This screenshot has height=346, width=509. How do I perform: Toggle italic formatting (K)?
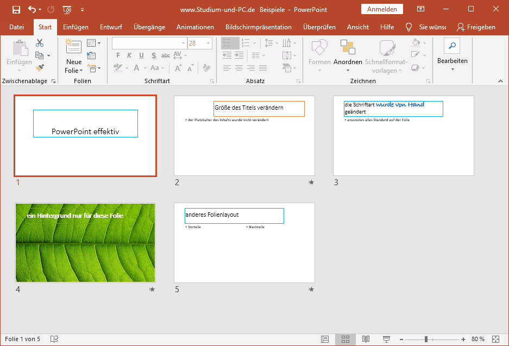129,55
